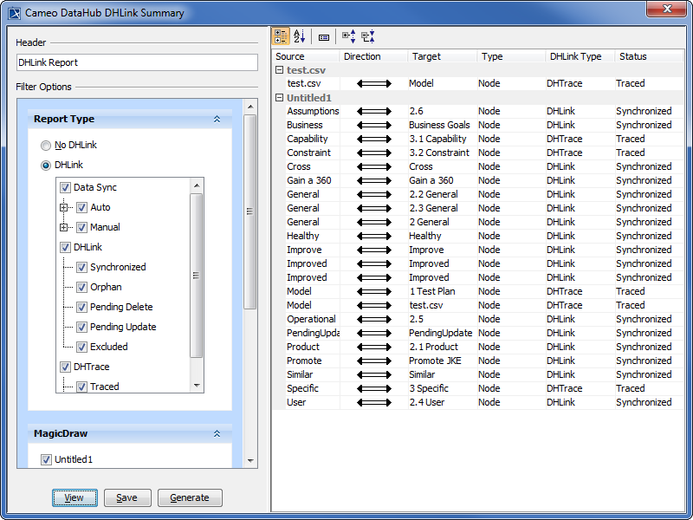This screenshot has width=693, height=520.
Task: Uncheck the Untitled1 checkbox under MagicDraw
Action: 47,459
